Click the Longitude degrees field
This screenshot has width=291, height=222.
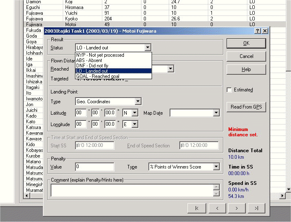[x=81, y=124]
